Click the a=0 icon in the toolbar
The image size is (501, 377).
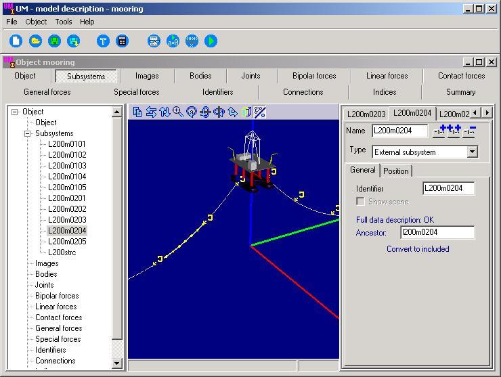[x=173, y=41]
